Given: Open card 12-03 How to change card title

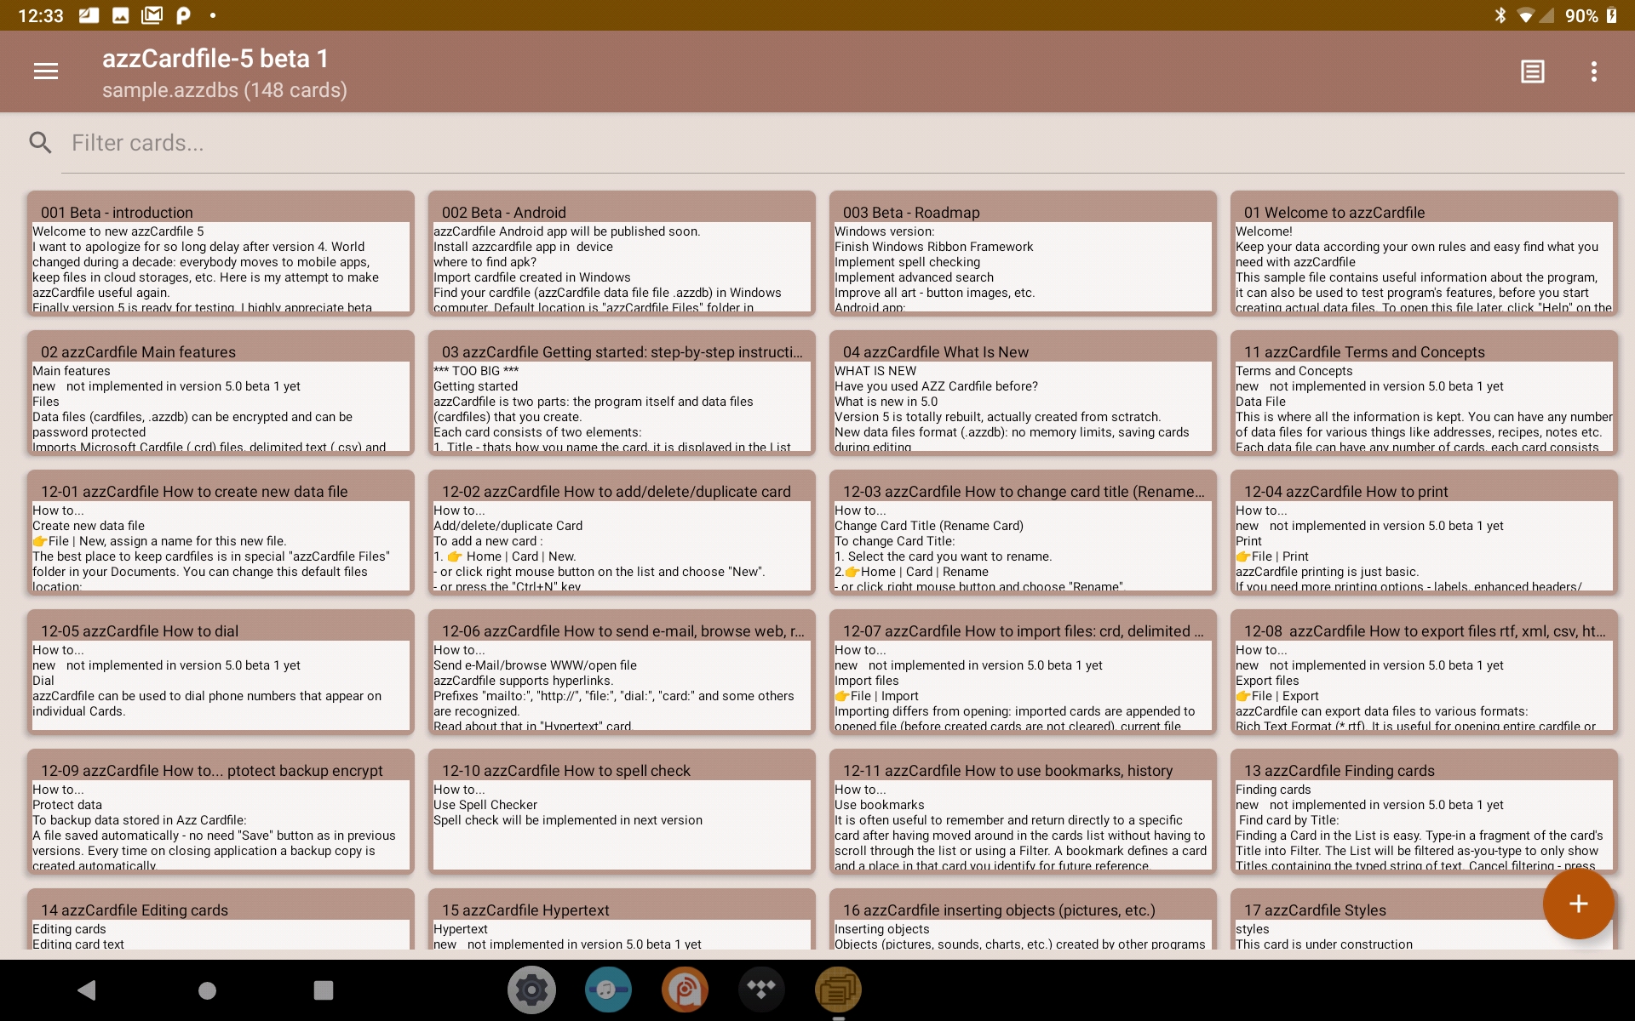Looking at the screenshot, I should 1023,532.
